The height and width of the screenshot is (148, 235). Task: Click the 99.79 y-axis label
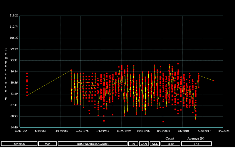[x=14, y=49]
